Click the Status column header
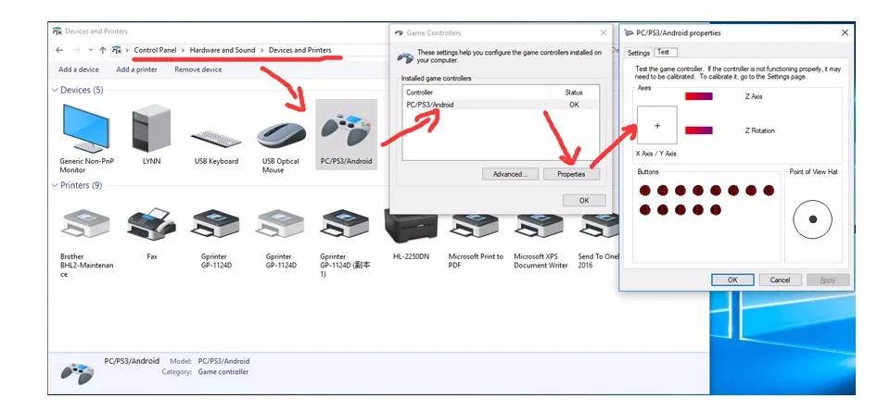Screen dimensions: 890x411 pyautogui.click(x=574, y=93)
